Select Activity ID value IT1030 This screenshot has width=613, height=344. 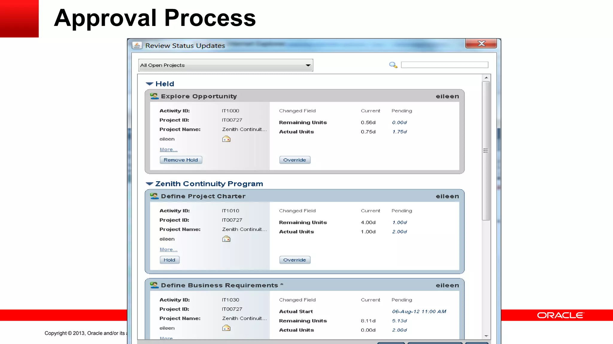click(x=230, y=300)
